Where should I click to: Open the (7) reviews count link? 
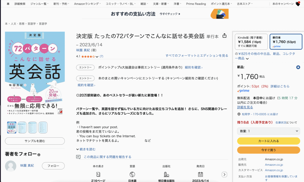(x=102, y=57)
